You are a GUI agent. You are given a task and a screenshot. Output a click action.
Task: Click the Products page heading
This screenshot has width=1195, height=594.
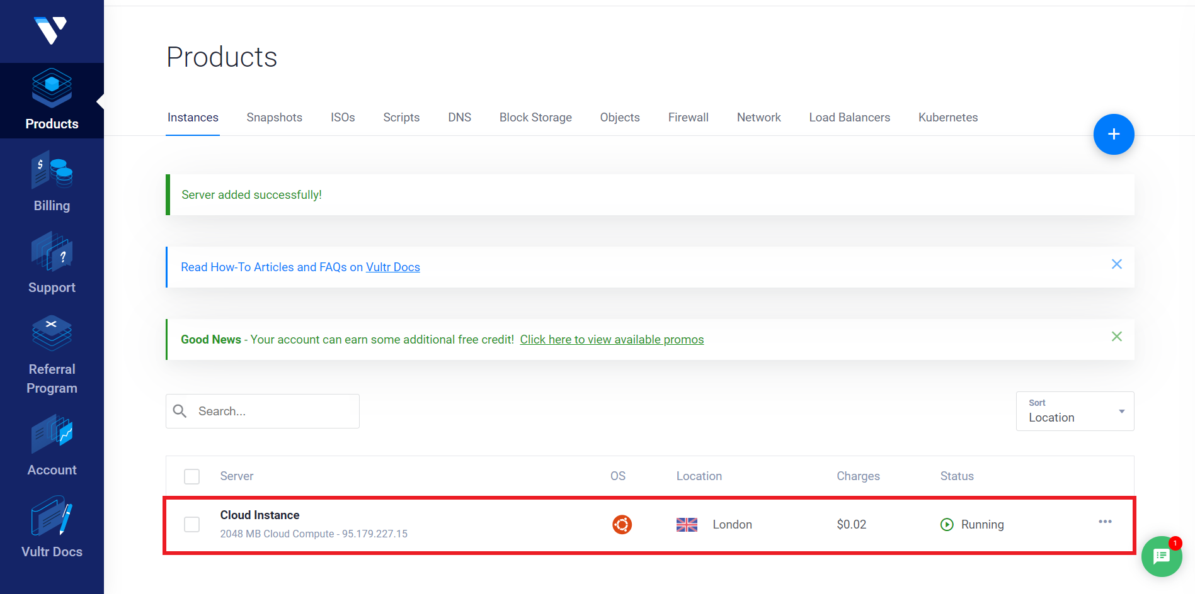click(222, 57)
